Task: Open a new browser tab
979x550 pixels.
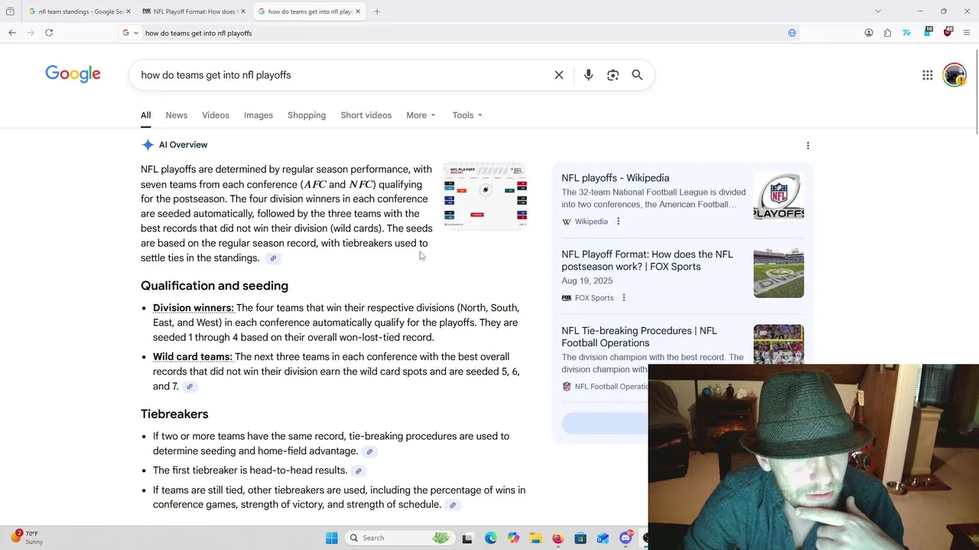Action: (x=377, y=11)
